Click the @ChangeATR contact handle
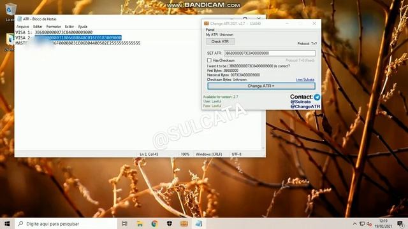Viewport: 408px width, 229px height. [x=305, y=106]
